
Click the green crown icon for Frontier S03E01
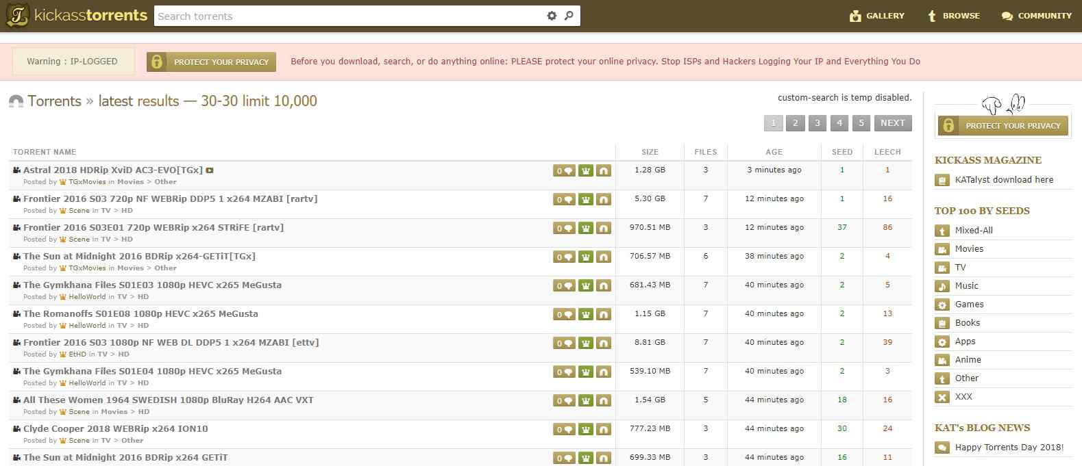coord(585,229)
